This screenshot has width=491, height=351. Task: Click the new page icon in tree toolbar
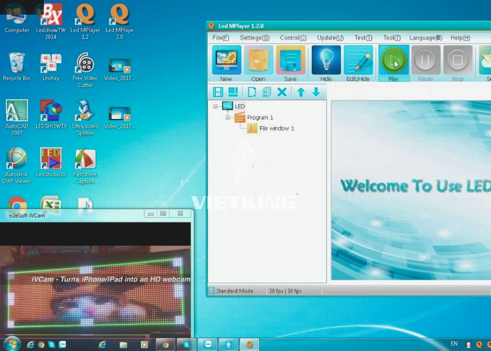click(252, 92)
